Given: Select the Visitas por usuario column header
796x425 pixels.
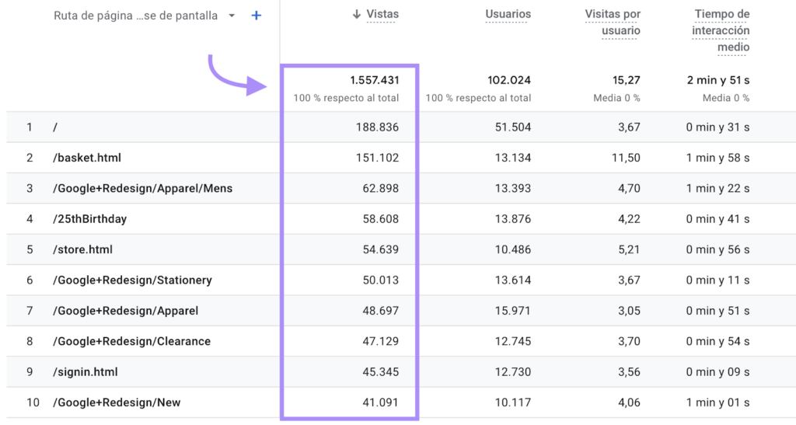Looking at the screenshot, I should (x=612, y=23).
